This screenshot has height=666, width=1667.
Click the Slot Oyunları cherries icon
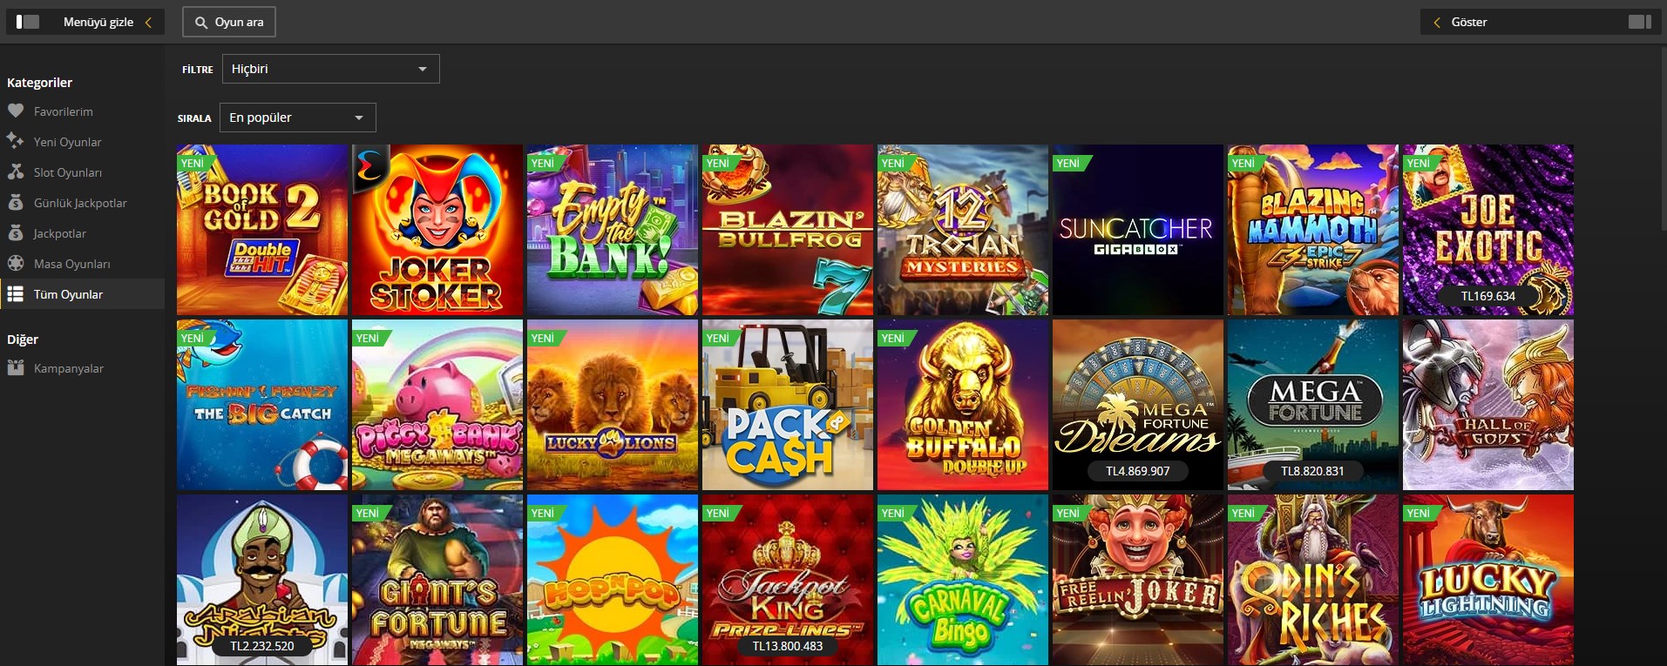pyautogui.click(x=16, y=172)
